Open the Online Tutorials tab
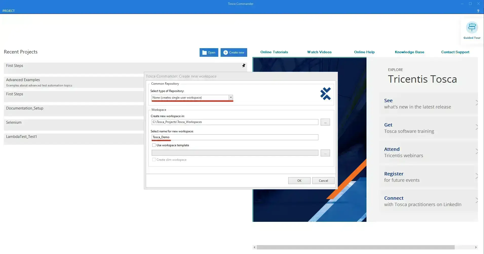Screen dimensions: 484x254 click(x=274, y=52)
